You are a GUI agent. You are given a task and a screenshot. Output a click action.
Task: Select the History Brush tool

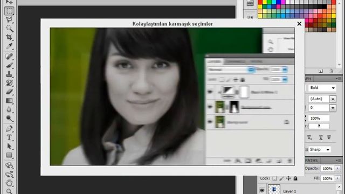(x=9, y=83)
